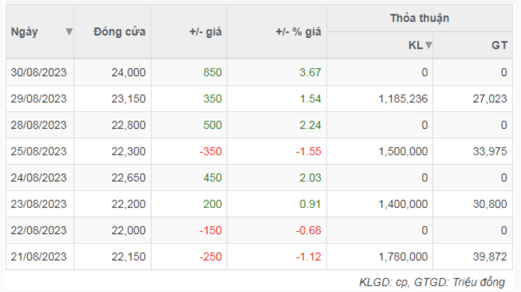This screenshot has height=292, width=521.
Task: Click the Ngày column sort arrow
Action: pyautogui.click(x=69, y=32)
